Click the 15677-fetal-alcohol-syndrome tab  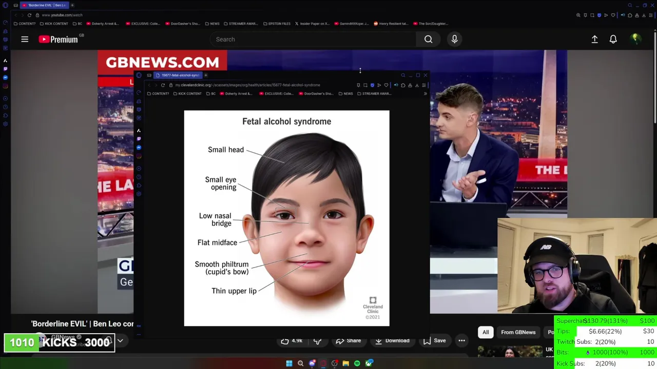tap(177, 75)
